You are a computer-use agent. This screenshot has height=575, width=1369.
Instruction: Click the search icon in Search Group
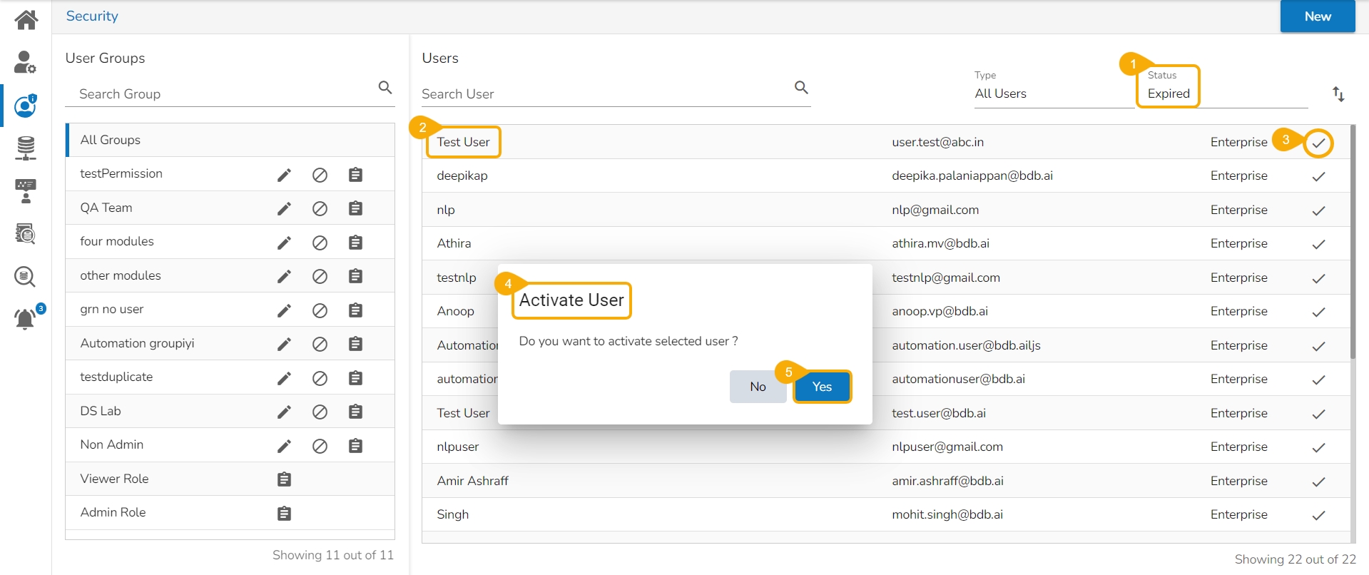click(x=385, y=88)
